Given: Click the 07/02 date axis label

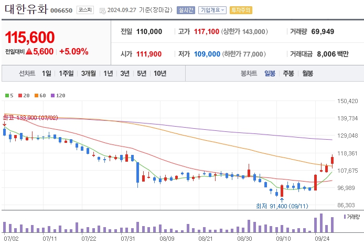Looking at the screenshot, I should [11, 239].
